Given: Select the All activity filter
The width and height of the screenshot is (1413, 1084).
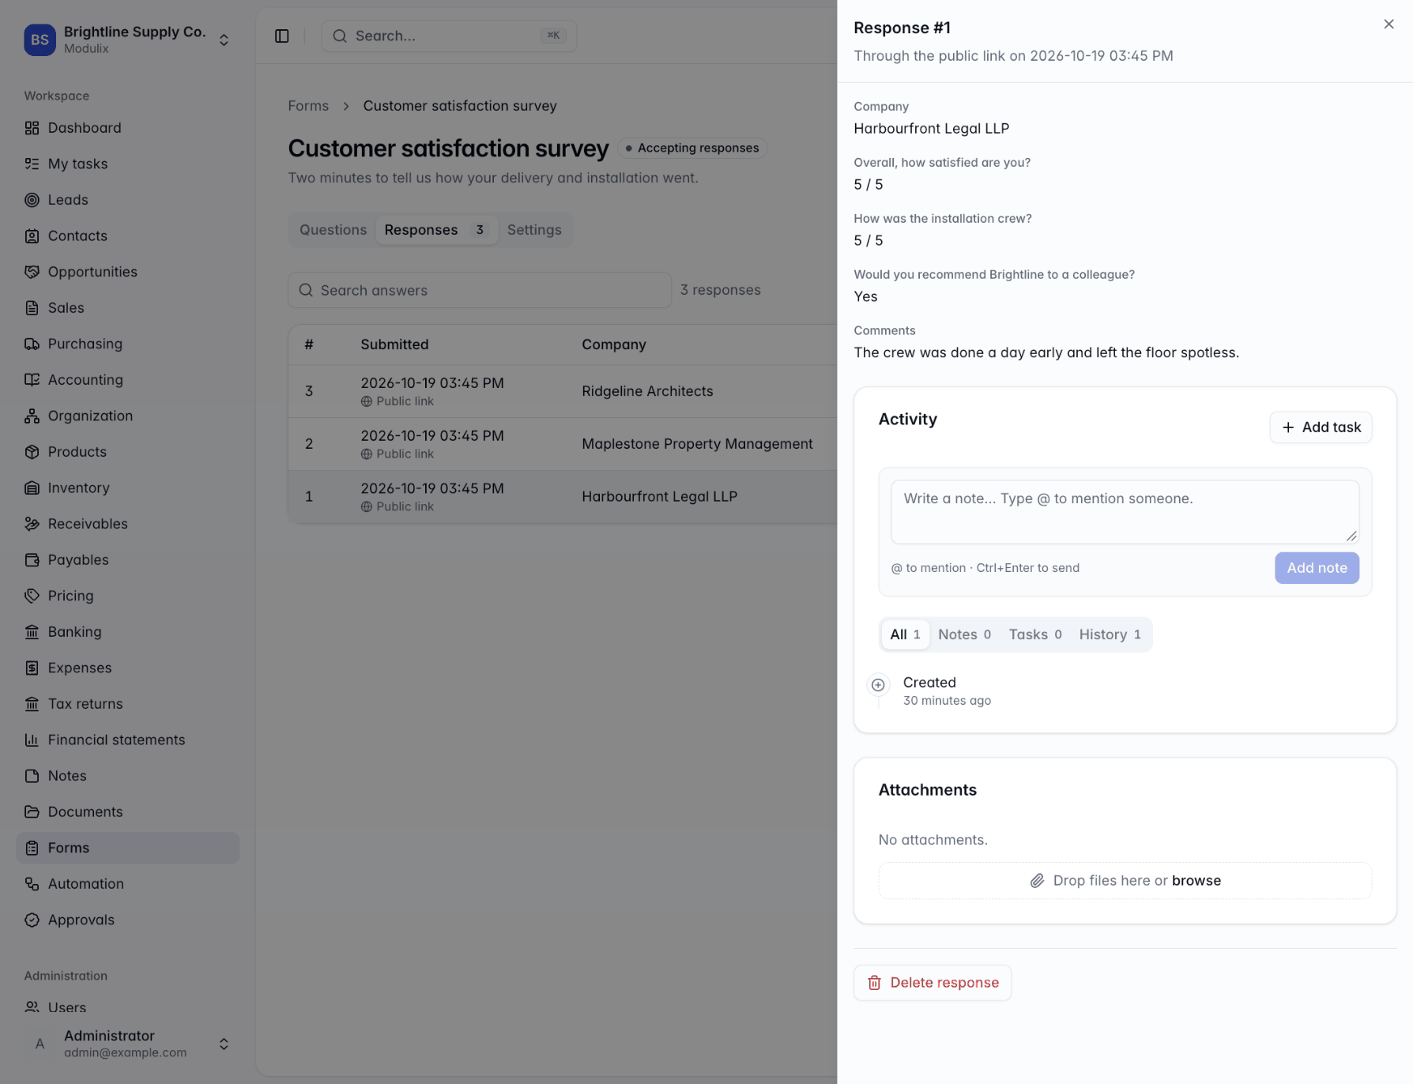Looking at the screenshot, I should [x=905, y=634].
